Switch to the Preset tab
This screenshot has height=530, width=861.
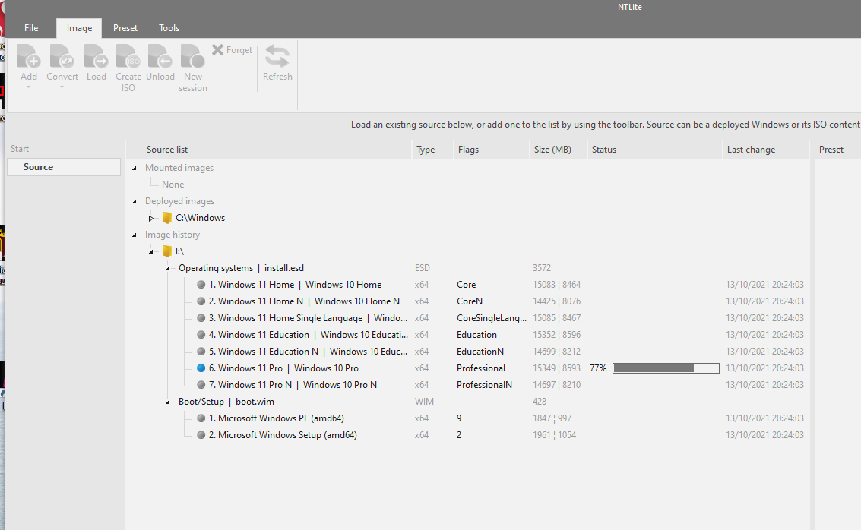point(125,28)
